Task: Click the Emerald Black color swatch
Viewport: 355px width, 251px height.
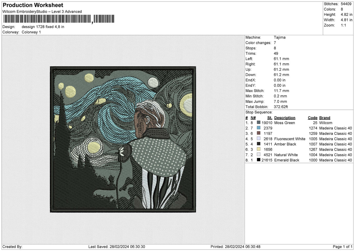Action: click(259, 160)
